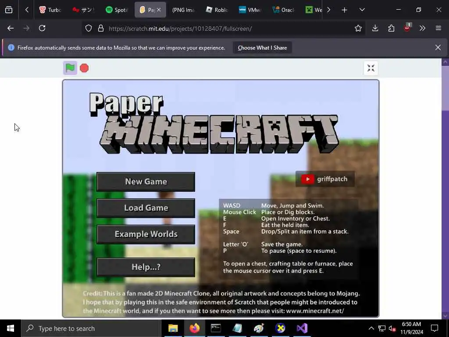The image size is (449, 337).
Task: Open the Windows Start menu
Action: pyautogui.click(x=11, y=328)
